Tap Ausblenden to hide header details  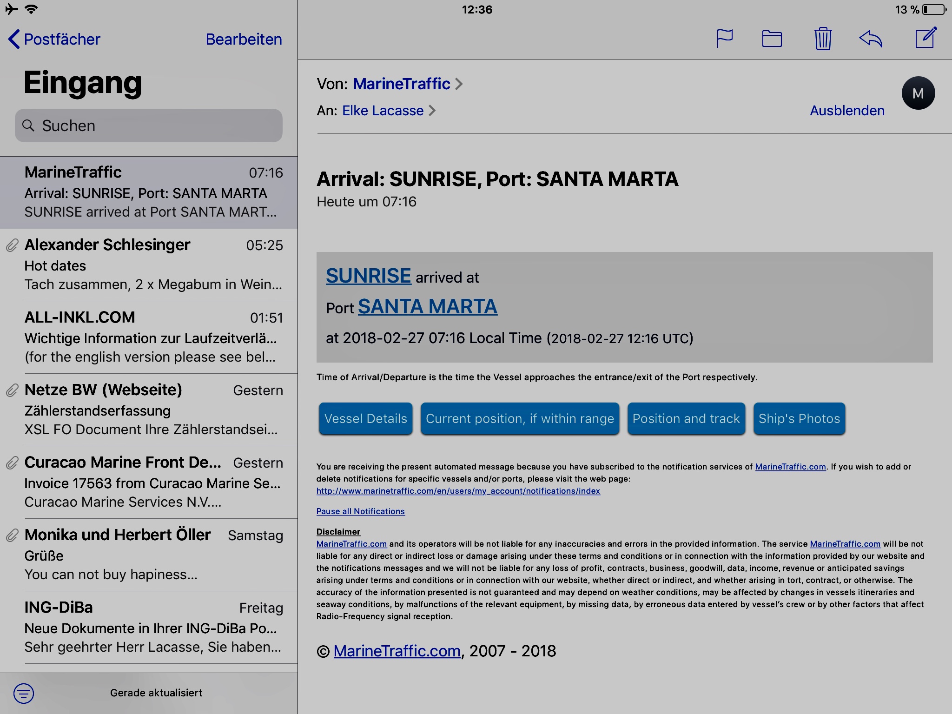click(847, 111)
